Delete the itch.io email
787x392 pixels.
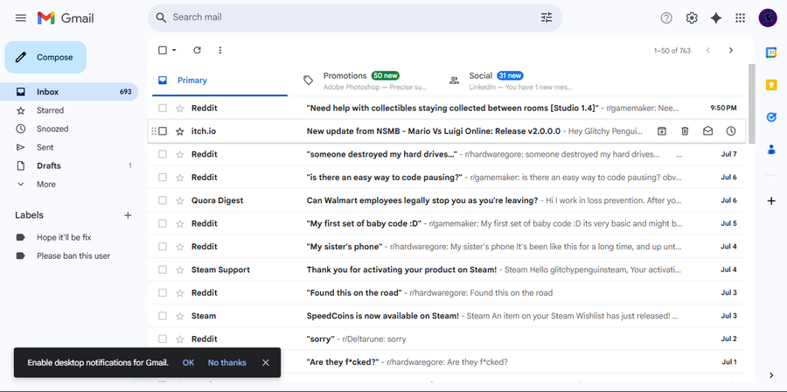pyautogui.click(x=685, y=131)
